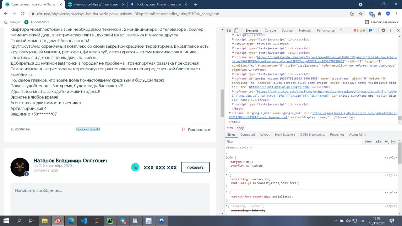Image resolution: width=402 pixels, height=226 pixels.
Task: Open Microsoft Edge from the taskbar
Action: click(x=71, y=221)
